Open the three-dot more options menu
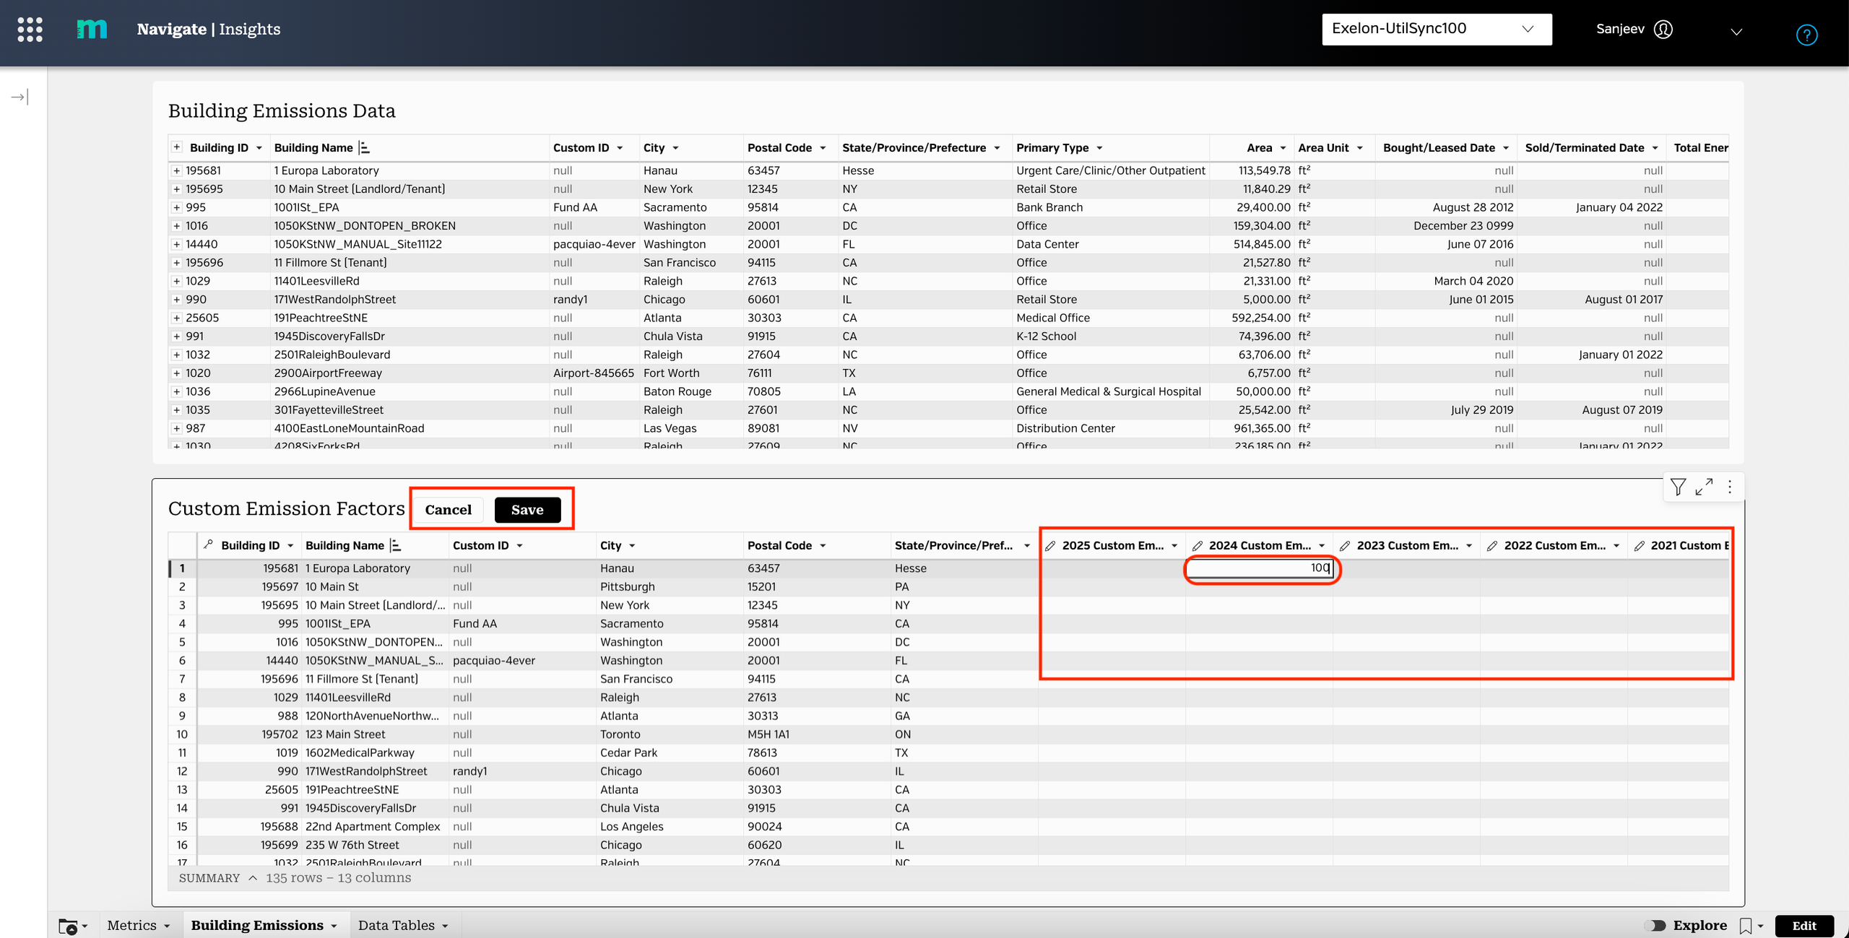1849x938 pixels. (x=1730, y=487)
